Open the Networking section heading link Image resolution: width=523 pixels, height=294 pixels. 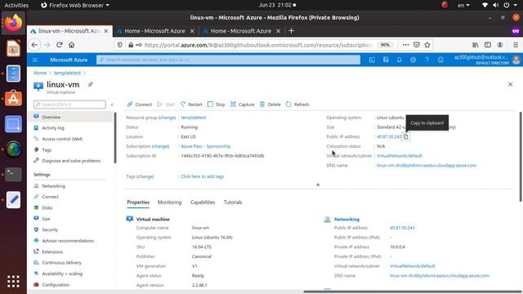(346, 220)
